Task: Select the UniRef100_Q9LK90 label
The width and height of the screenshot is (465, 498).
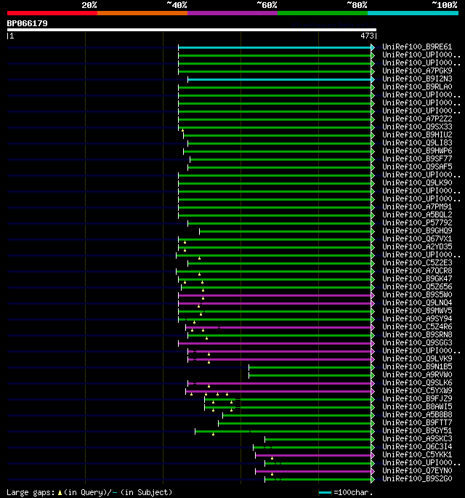Action: 417,182
